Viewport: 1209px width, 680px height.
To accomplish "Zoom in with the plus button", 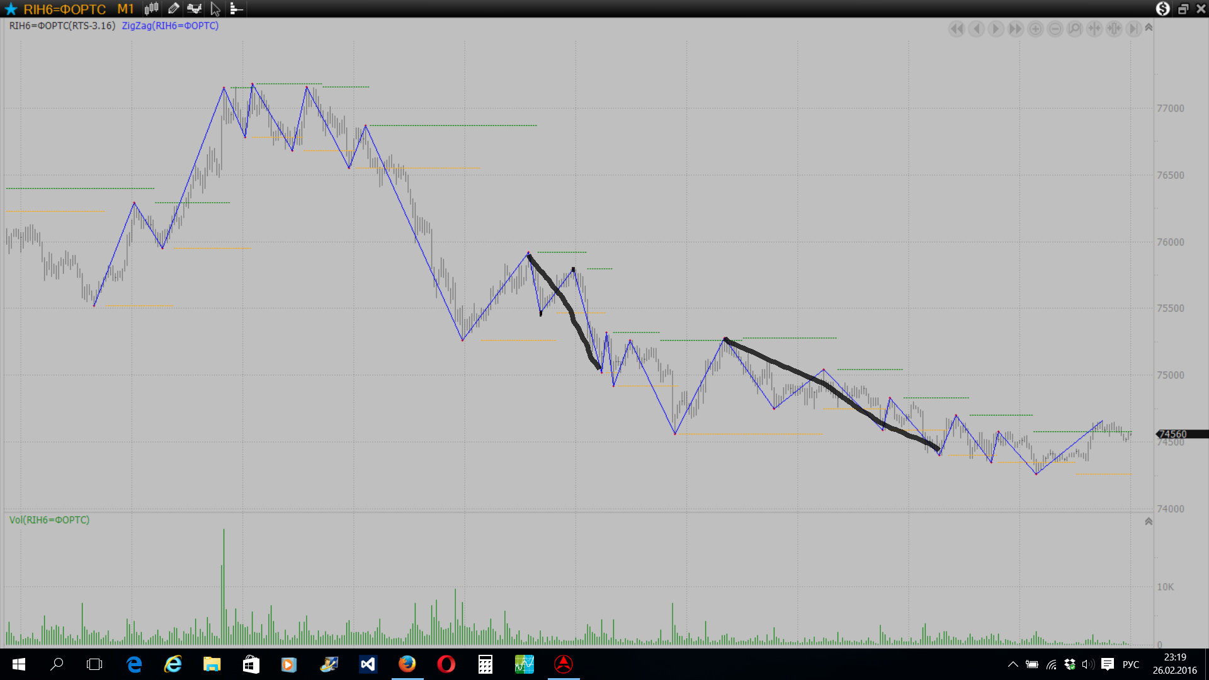I will [x=1035, y=29].
